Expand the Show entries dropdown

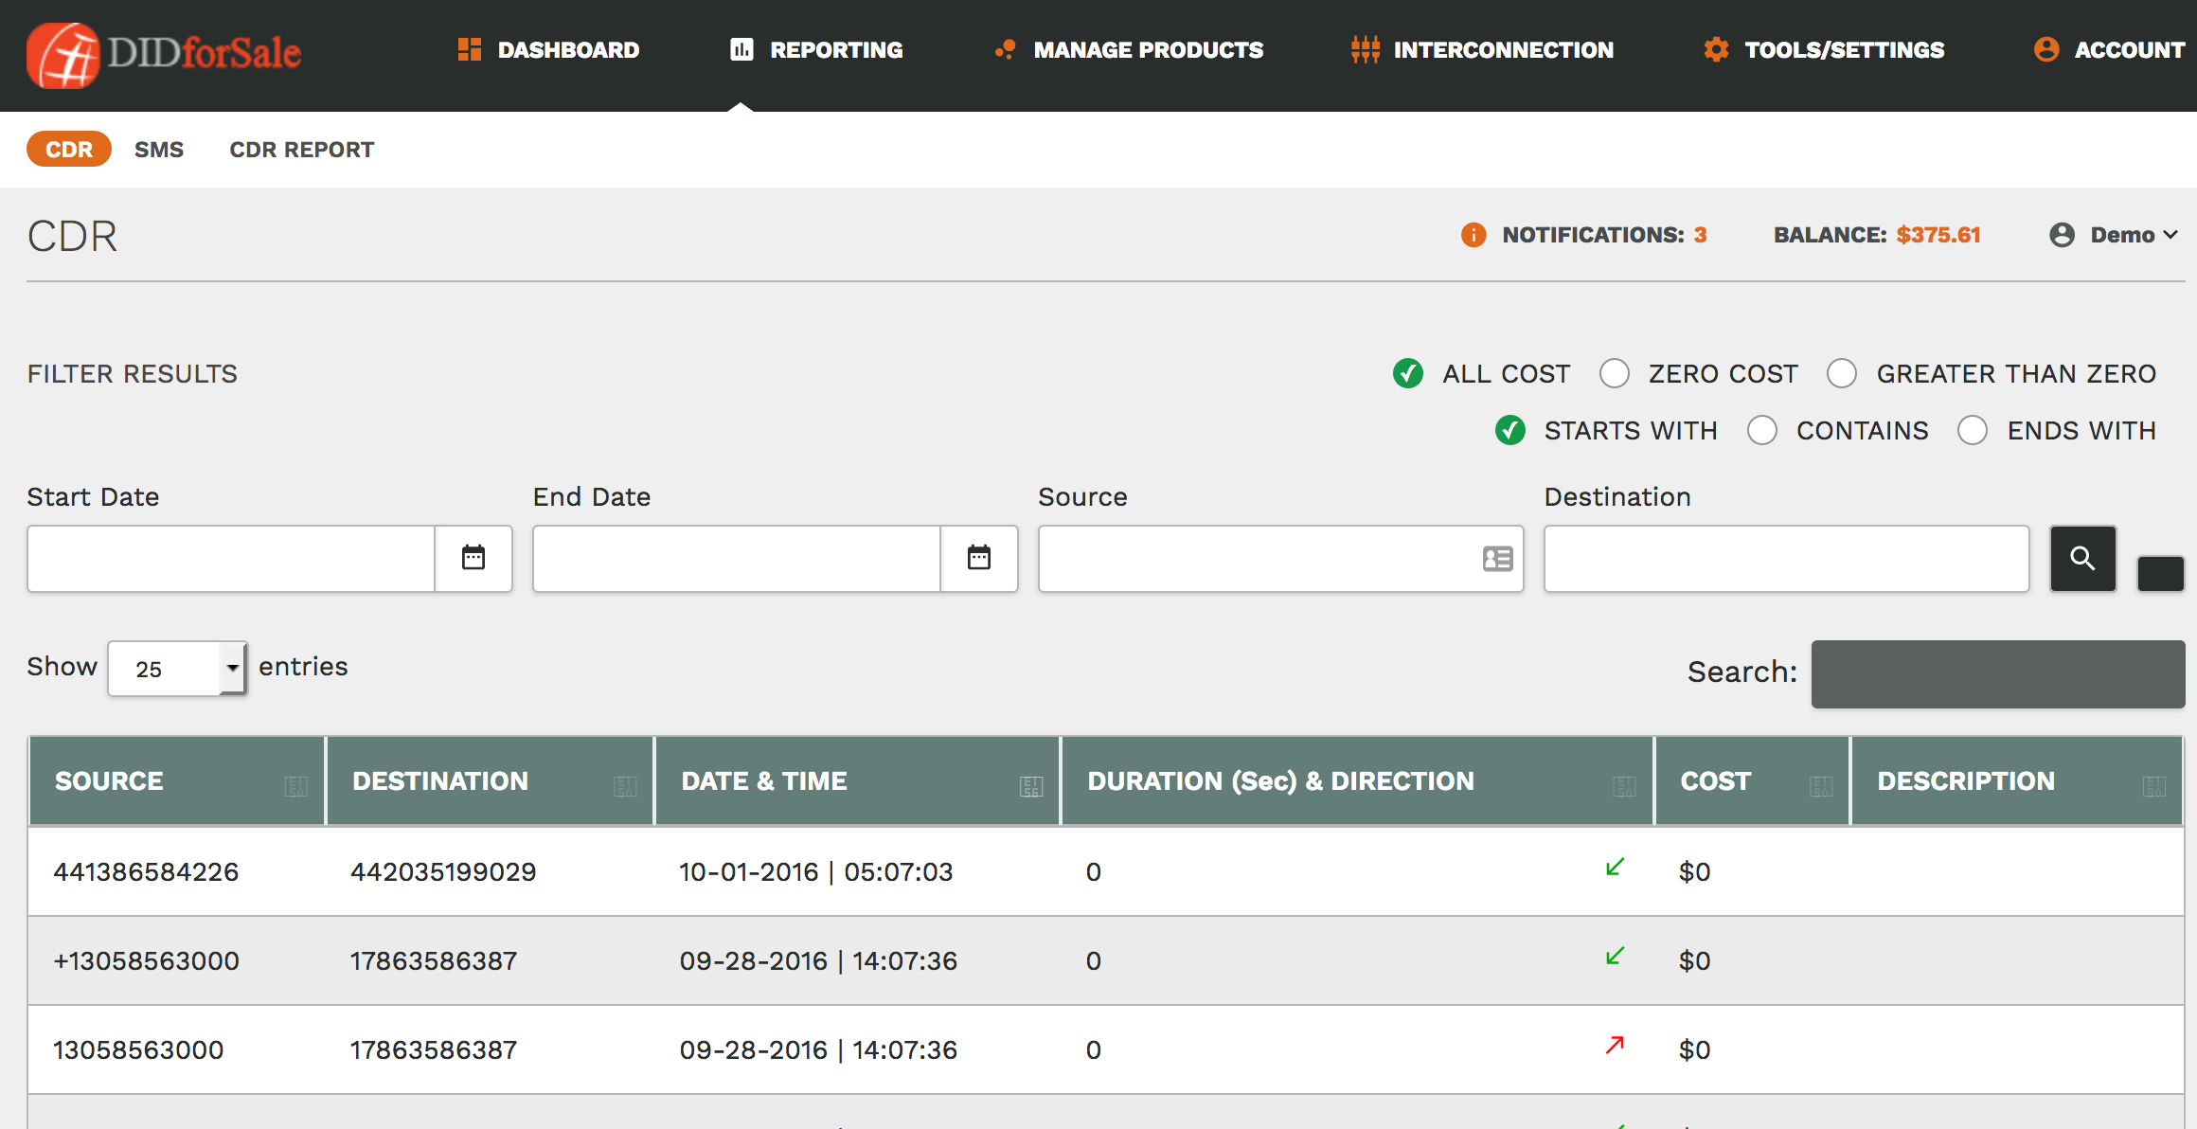pos(177,669)
